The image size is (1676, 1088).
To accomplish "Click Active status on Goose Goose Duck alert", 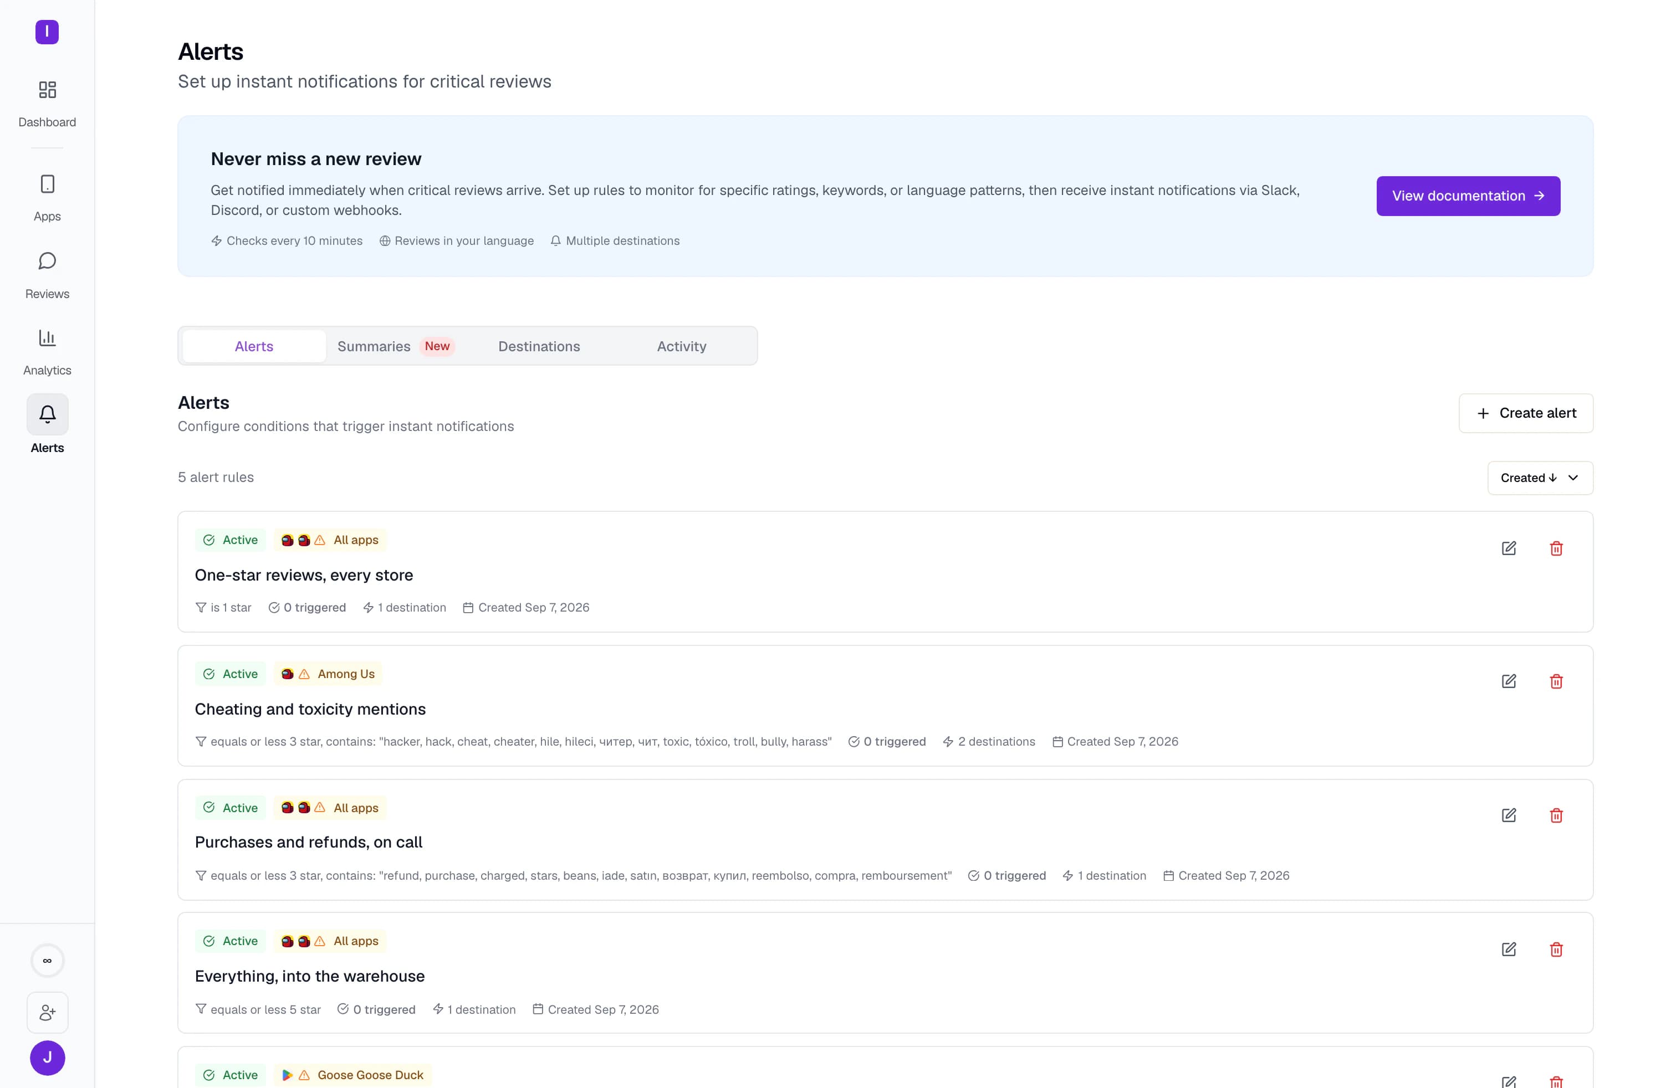I will pos(230,1075).
